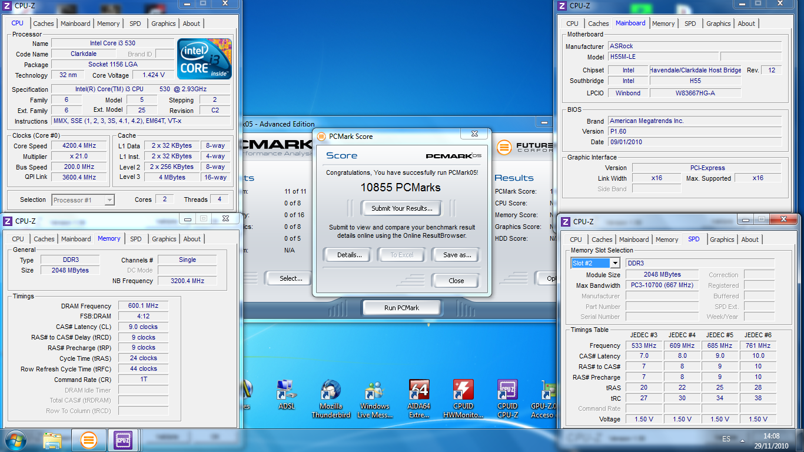Click the Command Rate value 1T

(144, 380)
